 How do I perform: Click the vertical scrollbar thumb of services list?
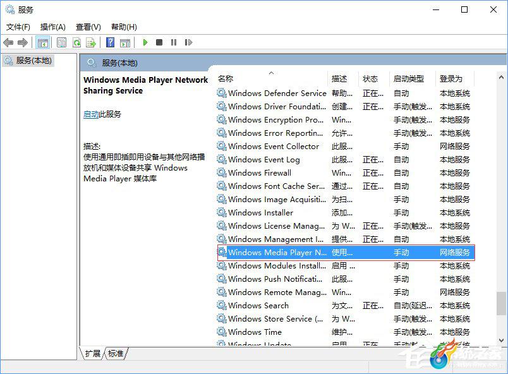click(x=501, y=303)
